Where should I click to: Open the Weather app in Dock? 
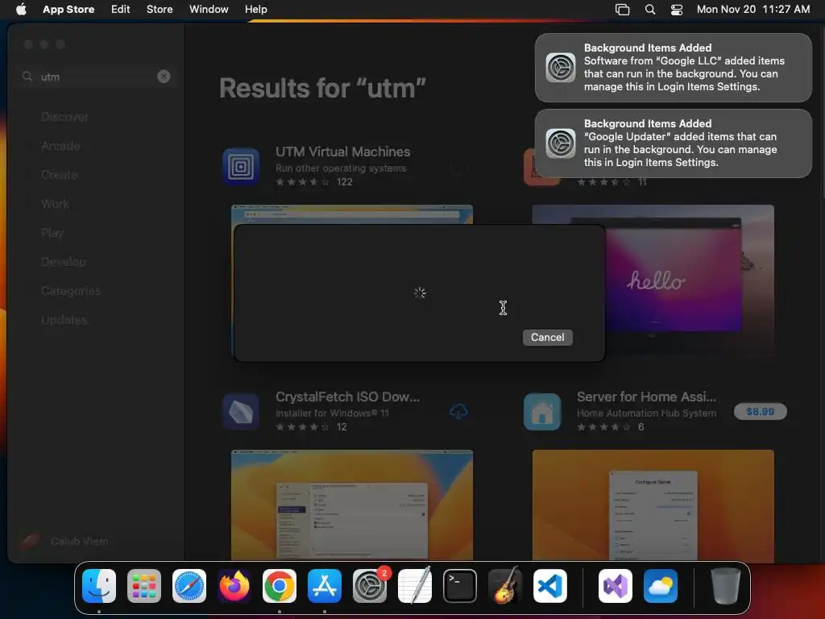661,586
